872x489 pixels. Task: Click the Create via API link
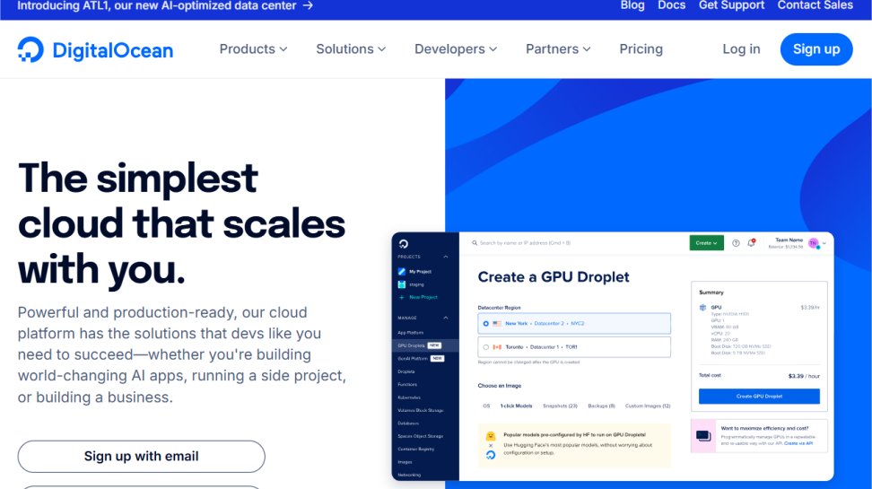798,443
